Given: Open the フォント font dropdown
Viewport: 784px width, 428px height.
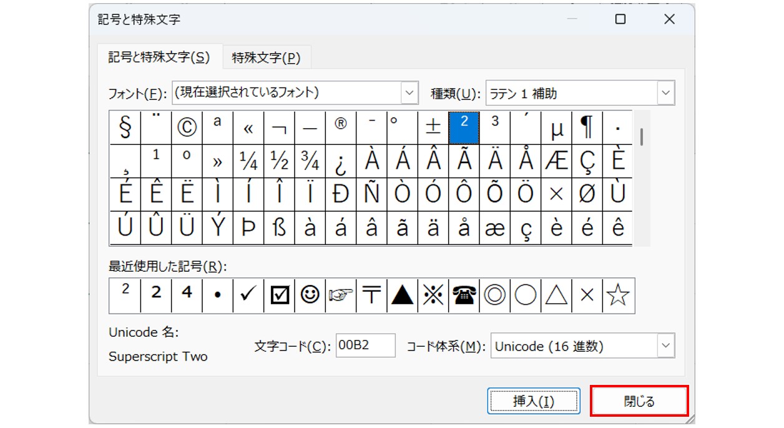Looking at the screenshot, I should [409, 93].
